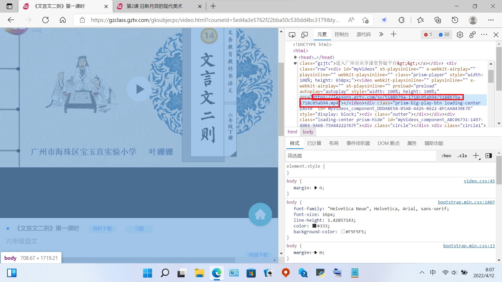Open the bootstrap.min.css:1407 source link
The width and height of the screenshot is (502, 282).
(x=466, y=202)
